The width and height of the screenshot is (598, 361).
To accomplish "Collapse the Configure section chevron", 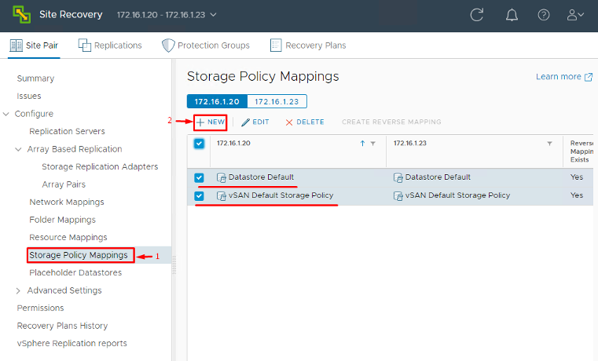I will 6,114.
